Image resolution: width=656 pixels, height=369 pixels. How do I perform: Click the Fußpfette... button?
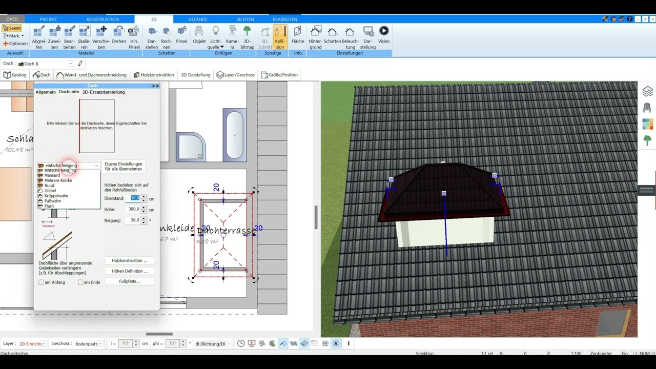pyautogui.click(x=130, y=281)
